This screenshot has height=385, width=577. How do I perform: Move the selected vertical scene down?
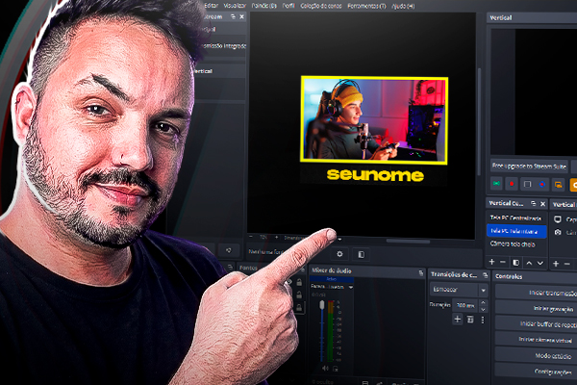pyautogui.click(x=540, y=263)
